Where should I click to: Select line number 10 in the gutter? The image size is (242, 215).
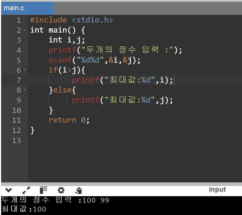point(17,110)
